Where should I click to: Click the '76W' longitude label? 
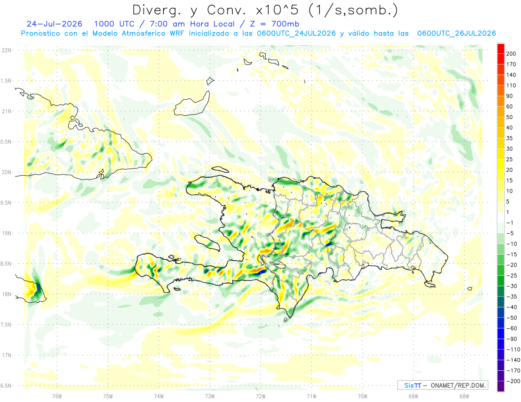pos(57,397)
